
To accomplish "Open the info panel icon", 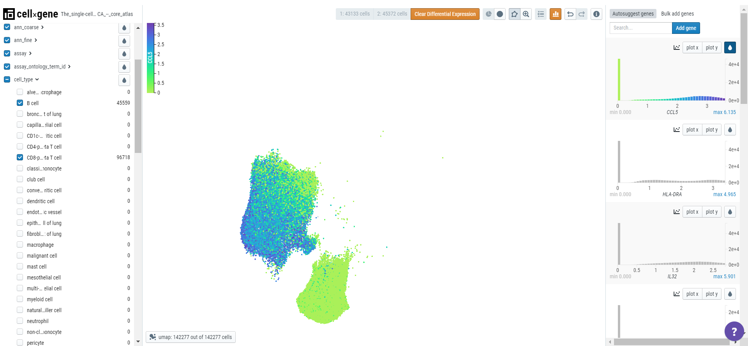I will (x=596, y=14).
